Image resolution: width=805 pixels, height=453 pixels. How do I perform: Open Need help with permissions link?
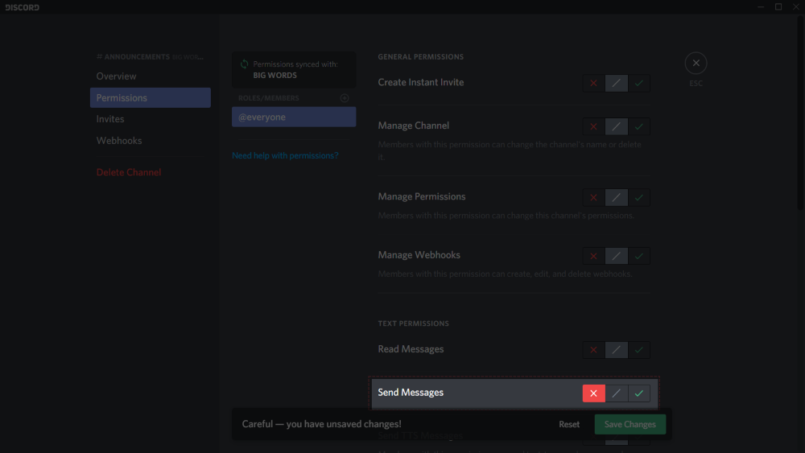point(285,155)
